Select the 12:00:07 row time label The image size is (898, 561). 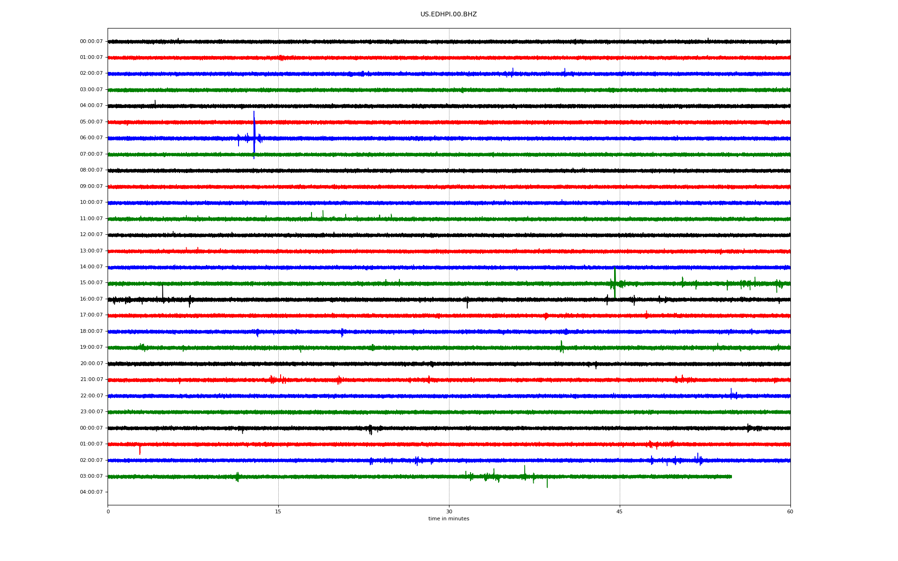91,235
